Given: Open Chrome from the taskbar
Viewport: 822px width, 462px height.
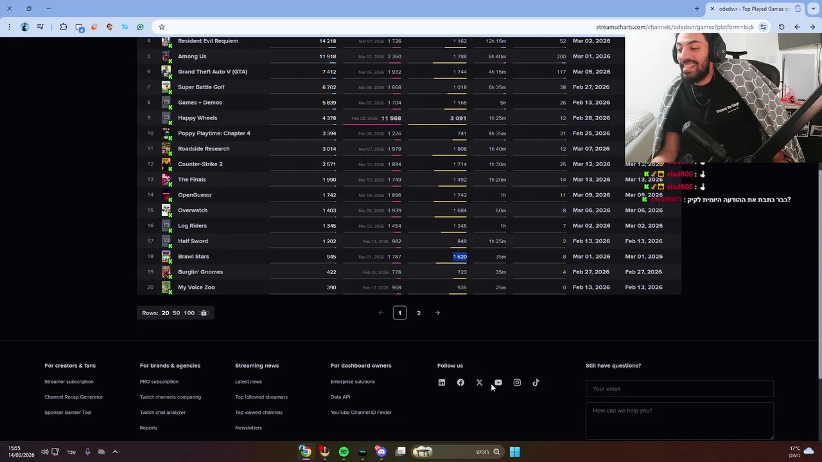Looking at the screenshot, I should 306,452.
